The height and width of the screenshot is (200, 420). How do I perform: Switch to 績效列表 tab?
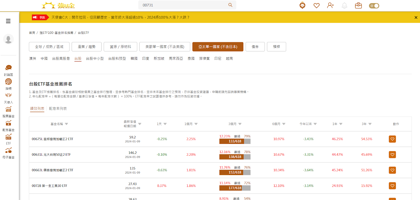(x=37, y=109)
